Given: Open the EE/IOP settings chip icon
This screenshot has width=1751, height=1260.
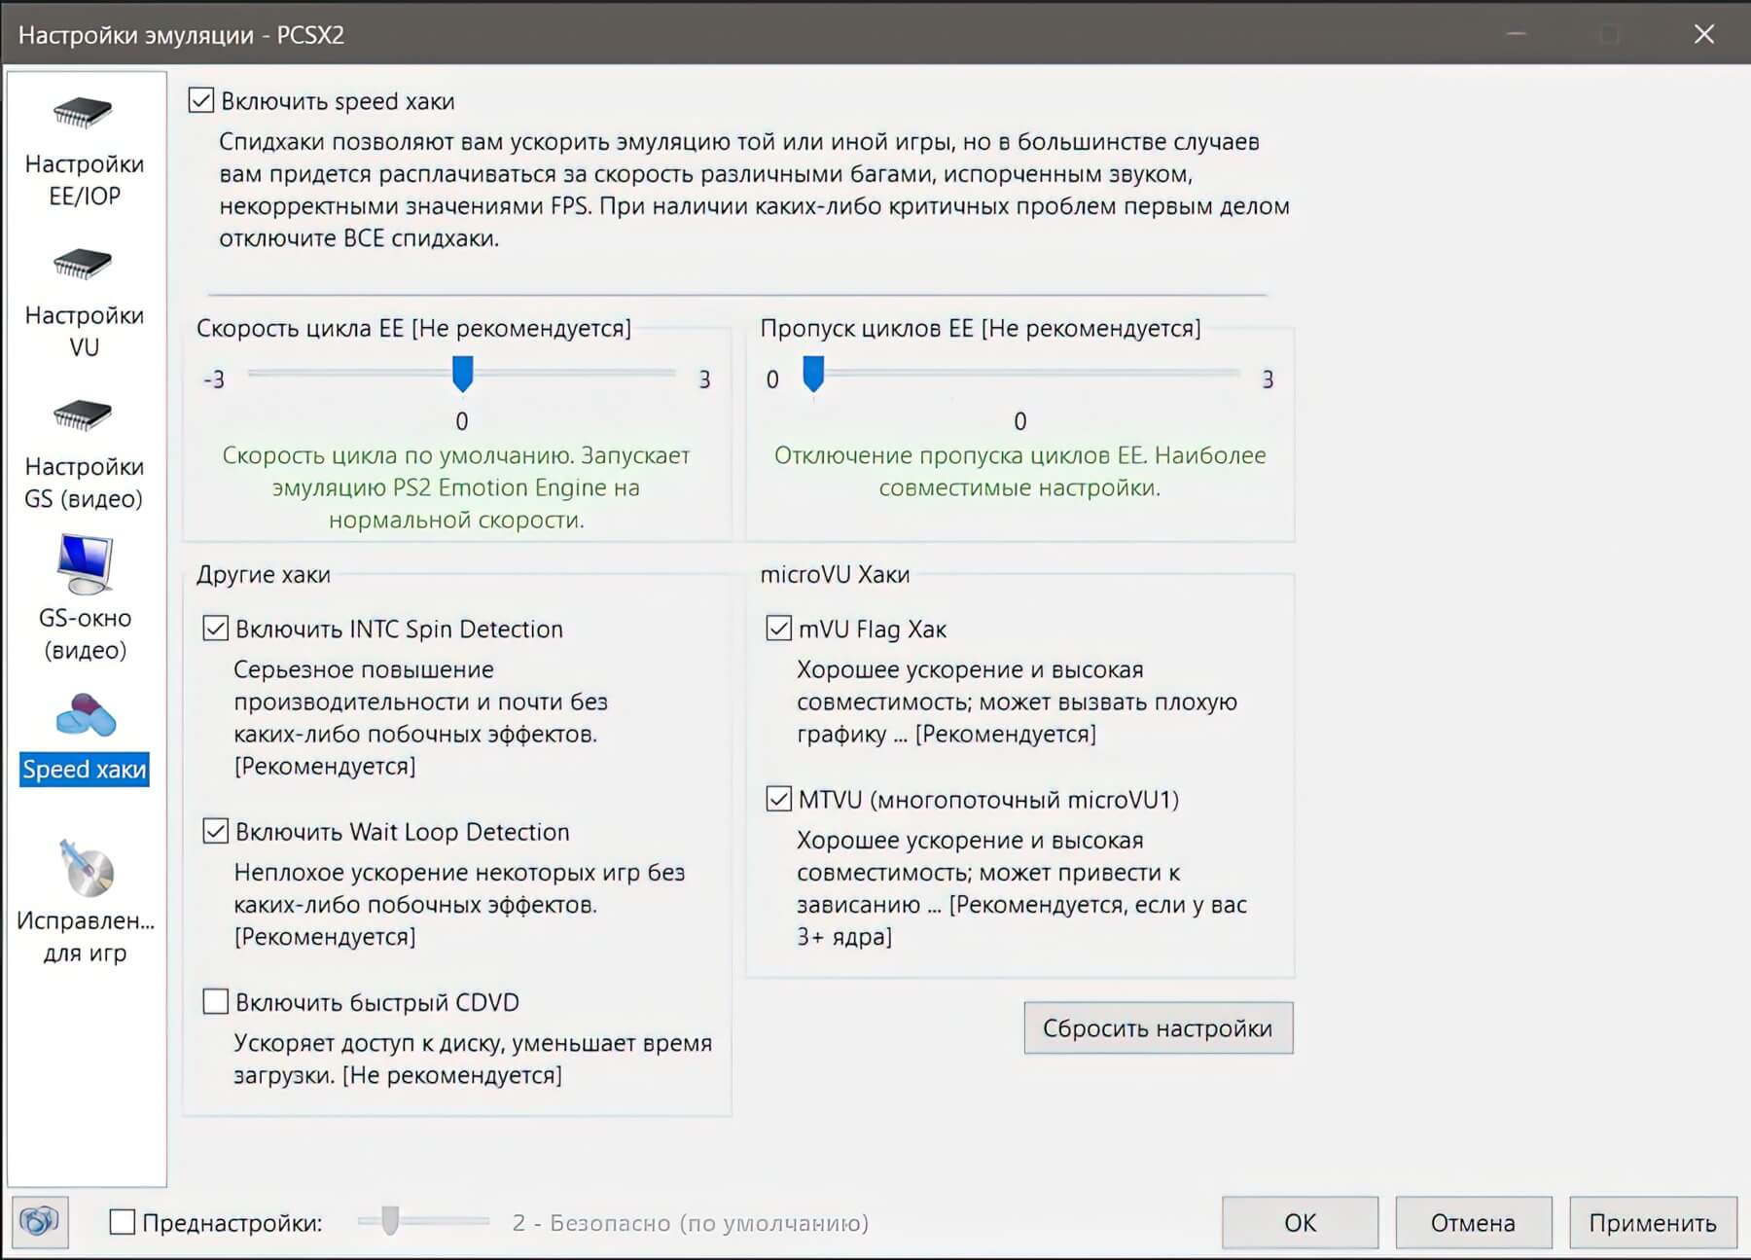Looking at the screenshot, I should 83,113.
